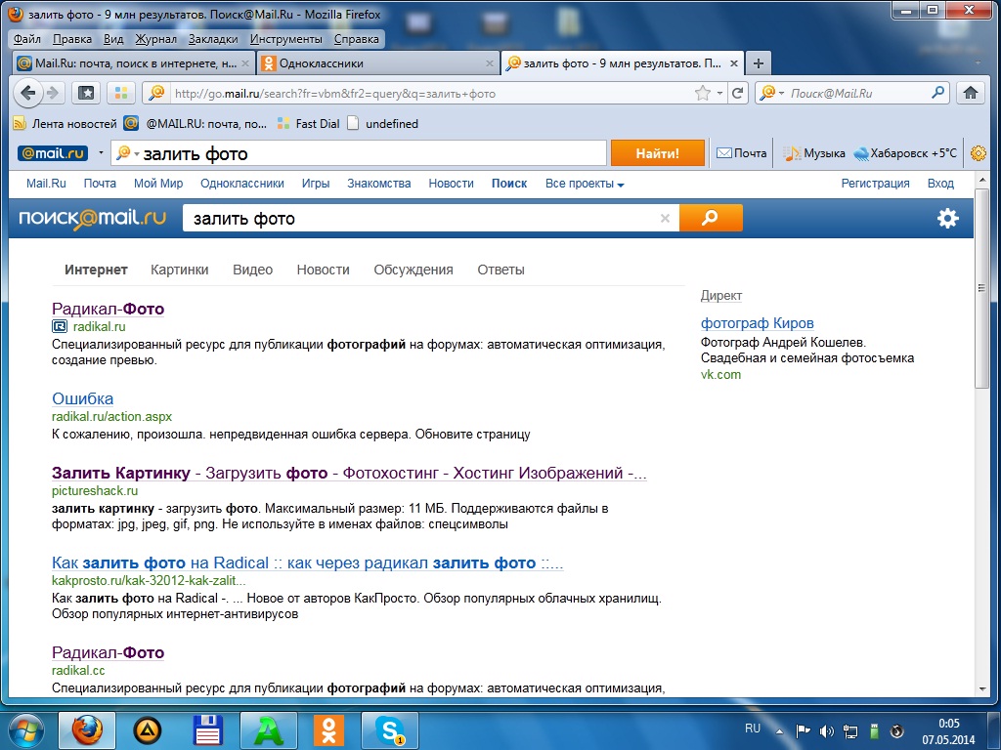This screenshot has height=750, width=1001.
Task: Open Fast Dial bookmark
Action: click(308, 124)
